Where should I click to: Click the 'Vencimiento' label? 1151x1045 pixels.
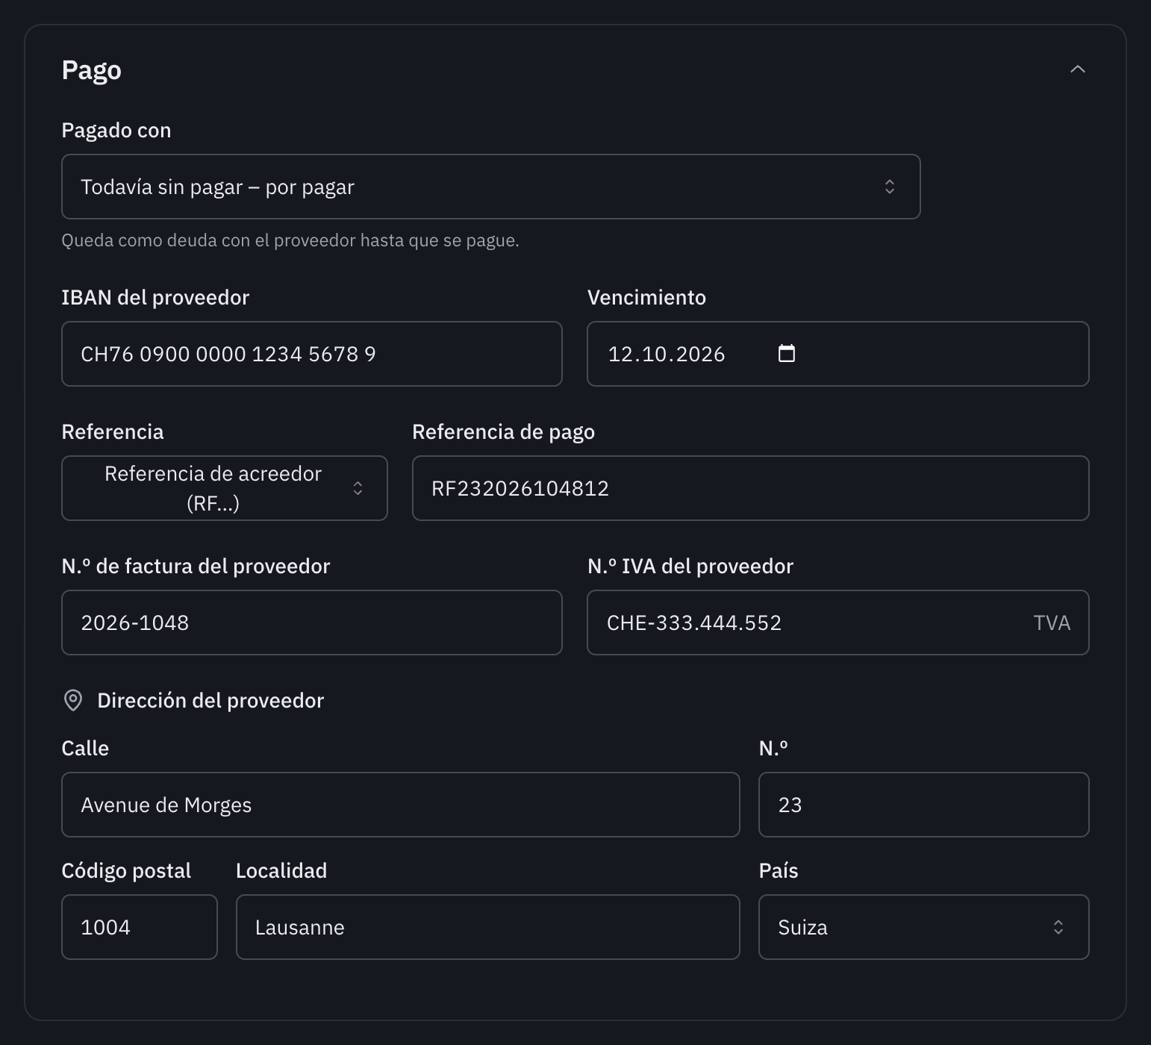[646, 297]
